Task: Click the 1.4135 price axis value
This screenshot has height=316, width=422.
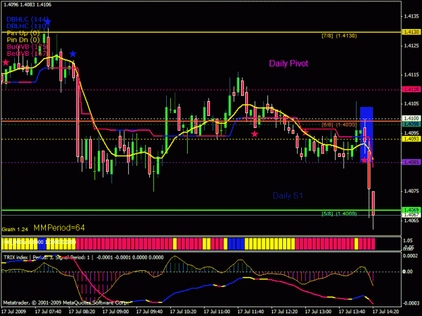Action: tap(411, 16)
